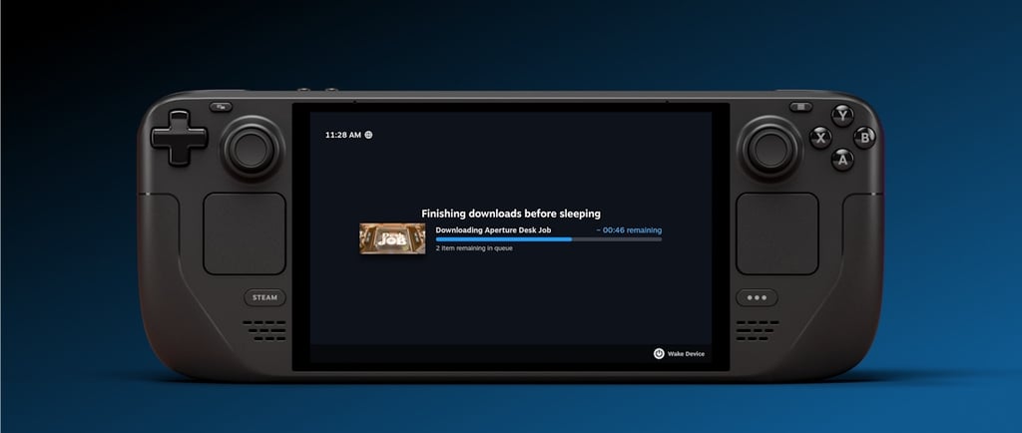Click "Downloading Aperture Desk Job" text

coord(493,229)
